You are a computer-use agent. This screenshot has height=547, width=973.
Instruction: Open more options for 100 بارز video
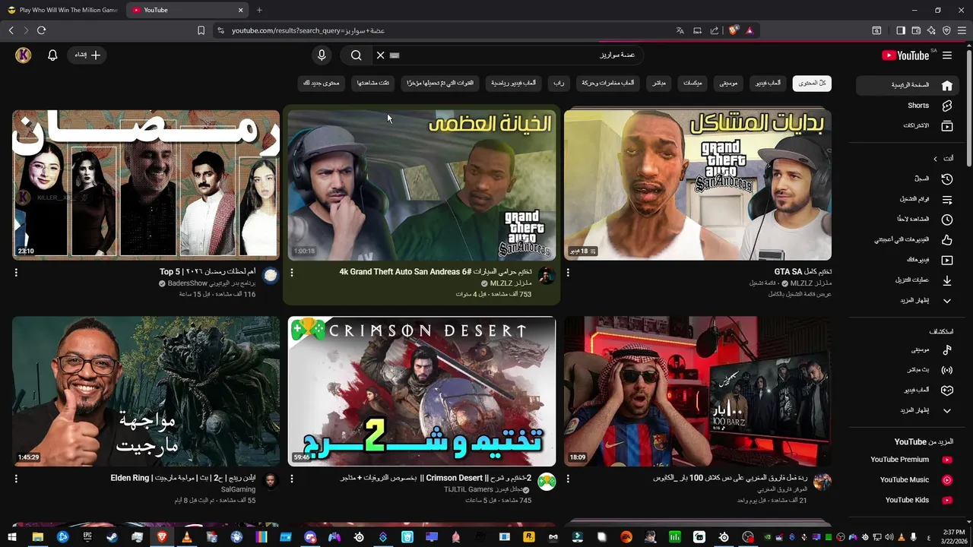pyautogui.click(x=568, y=479)
